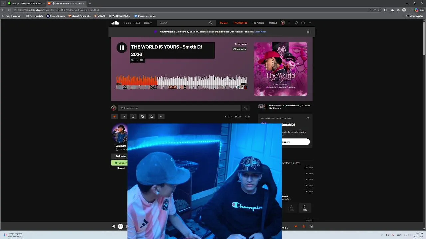Click the SoundCloud logo
426x239 pixels.
tap(115, 23)
